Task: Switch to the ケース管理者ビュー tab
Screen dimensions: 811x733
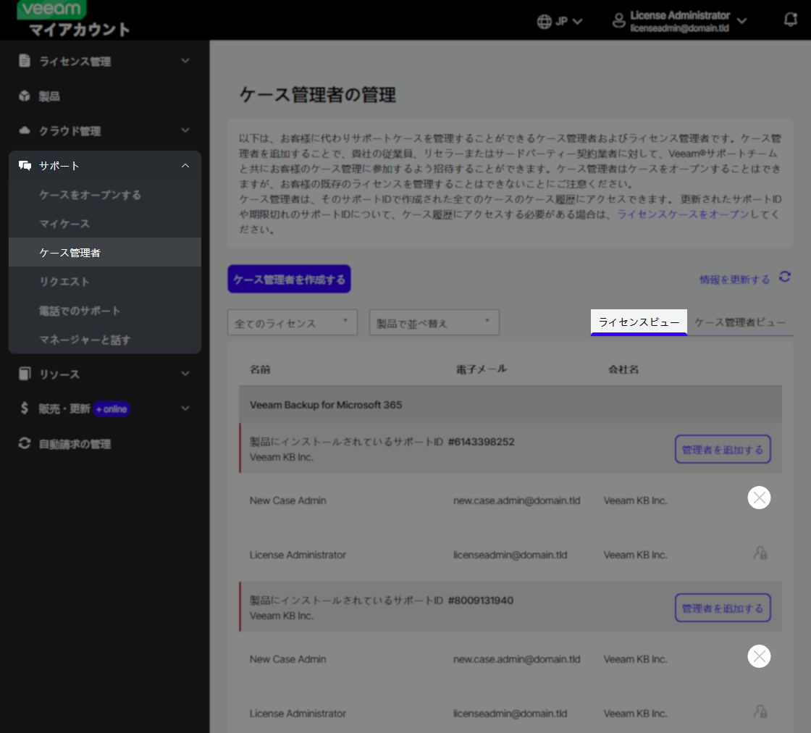Action: pos(740,322)
